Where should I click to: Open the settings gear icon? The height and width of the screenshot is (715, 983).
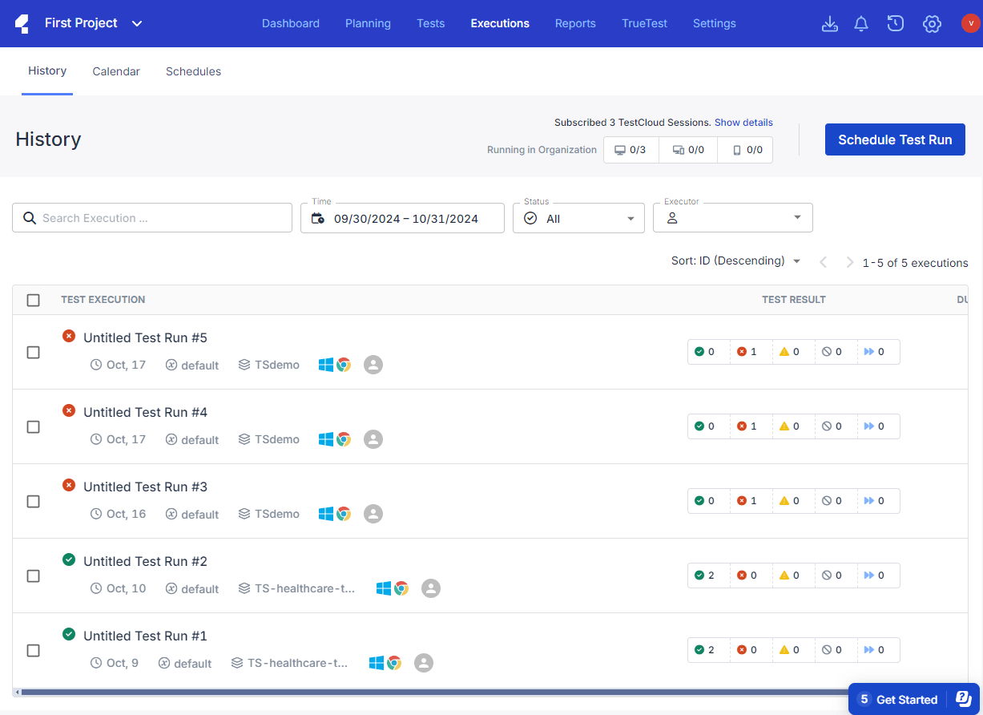pos(931,24)
